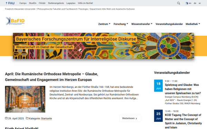
Task: Switch language to ar
Action: point(200,3)
